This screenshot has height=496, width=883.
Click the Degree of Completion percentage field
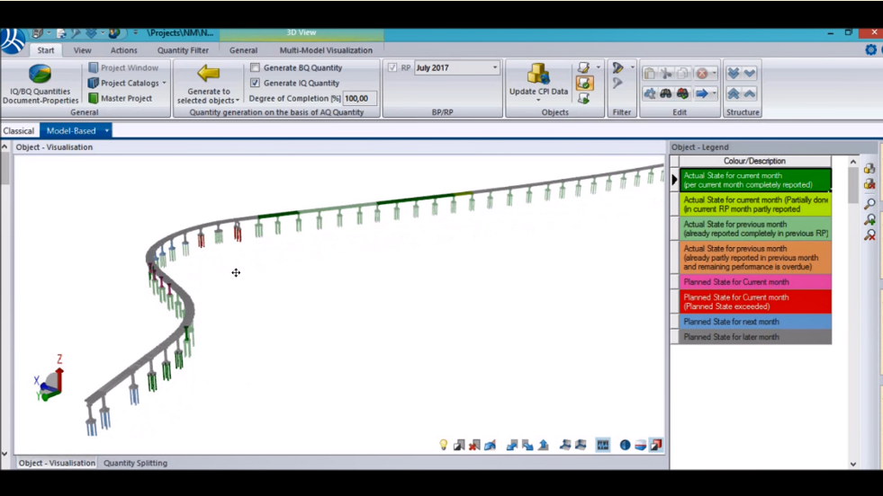[359, 99]
